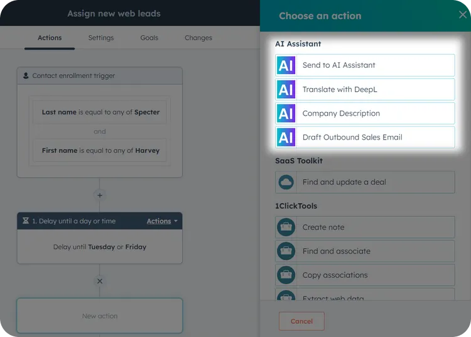This screenshot has width=471, height=337.
Task: Click the AI icon for Draft Outbound Sales Email
Action: 286,137
